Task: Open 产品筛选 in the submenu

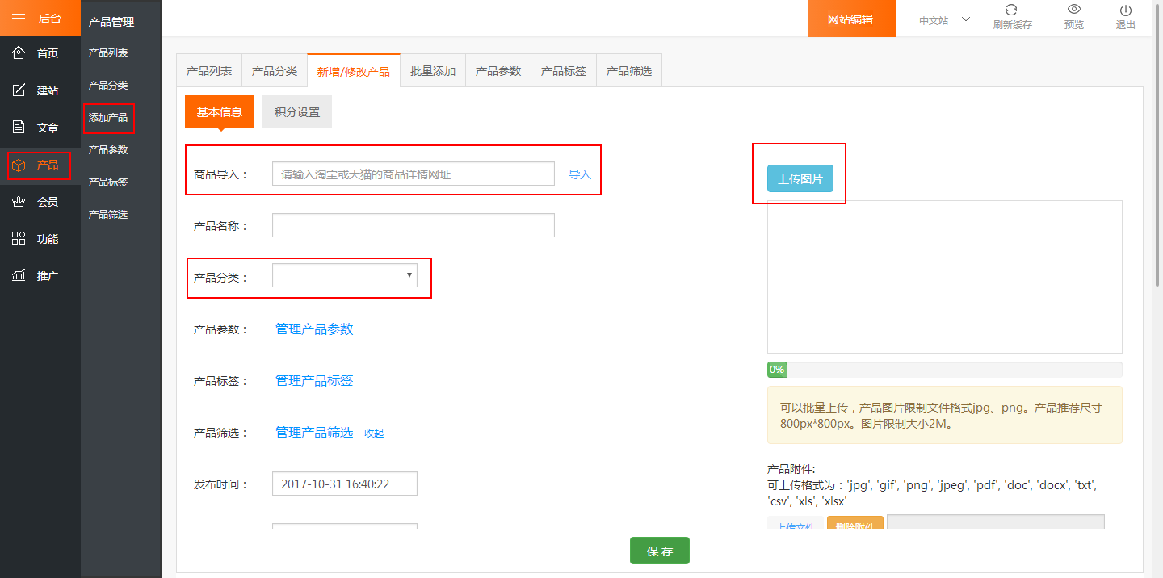Action: (108, 215)
